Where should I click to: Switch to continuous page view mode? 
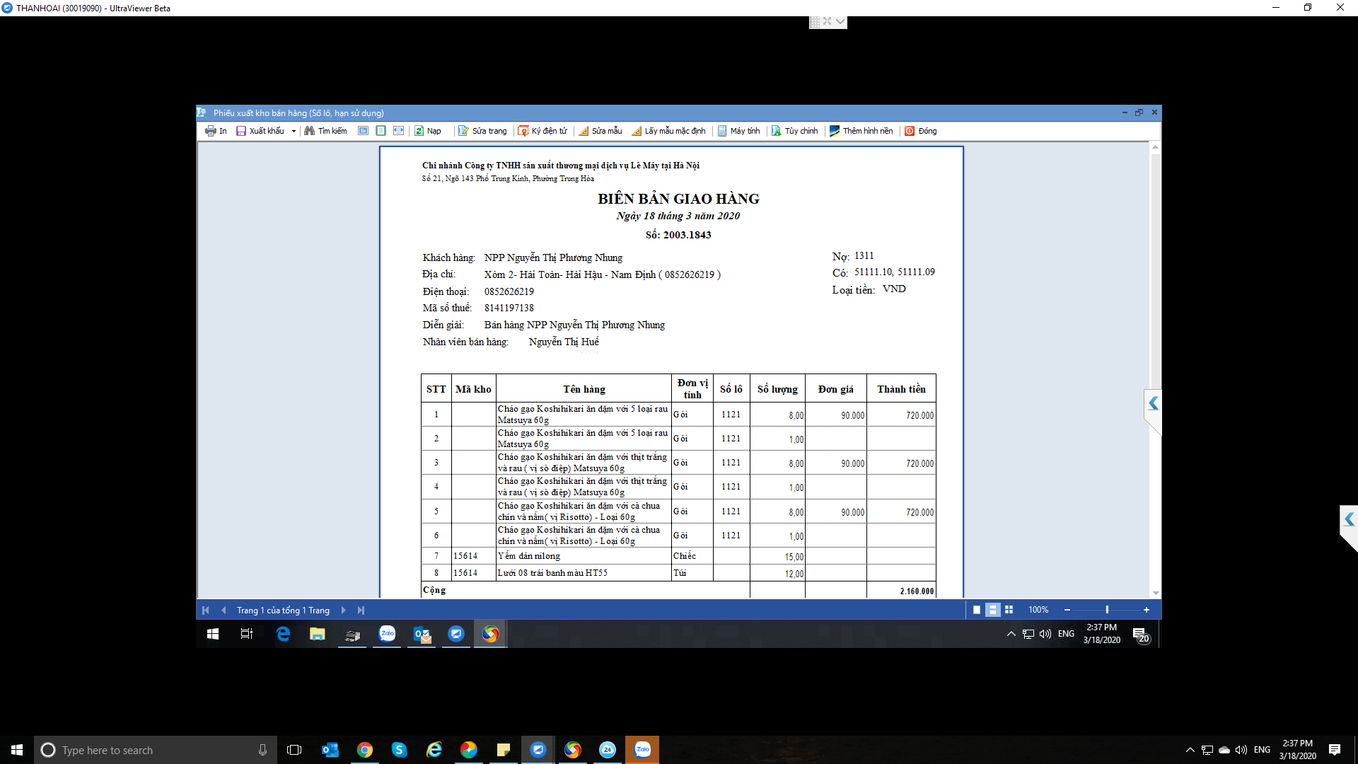993,610
